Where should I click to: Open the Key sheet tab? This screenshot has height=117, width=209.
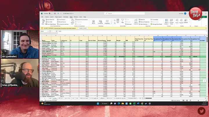(x=50, y=98)
